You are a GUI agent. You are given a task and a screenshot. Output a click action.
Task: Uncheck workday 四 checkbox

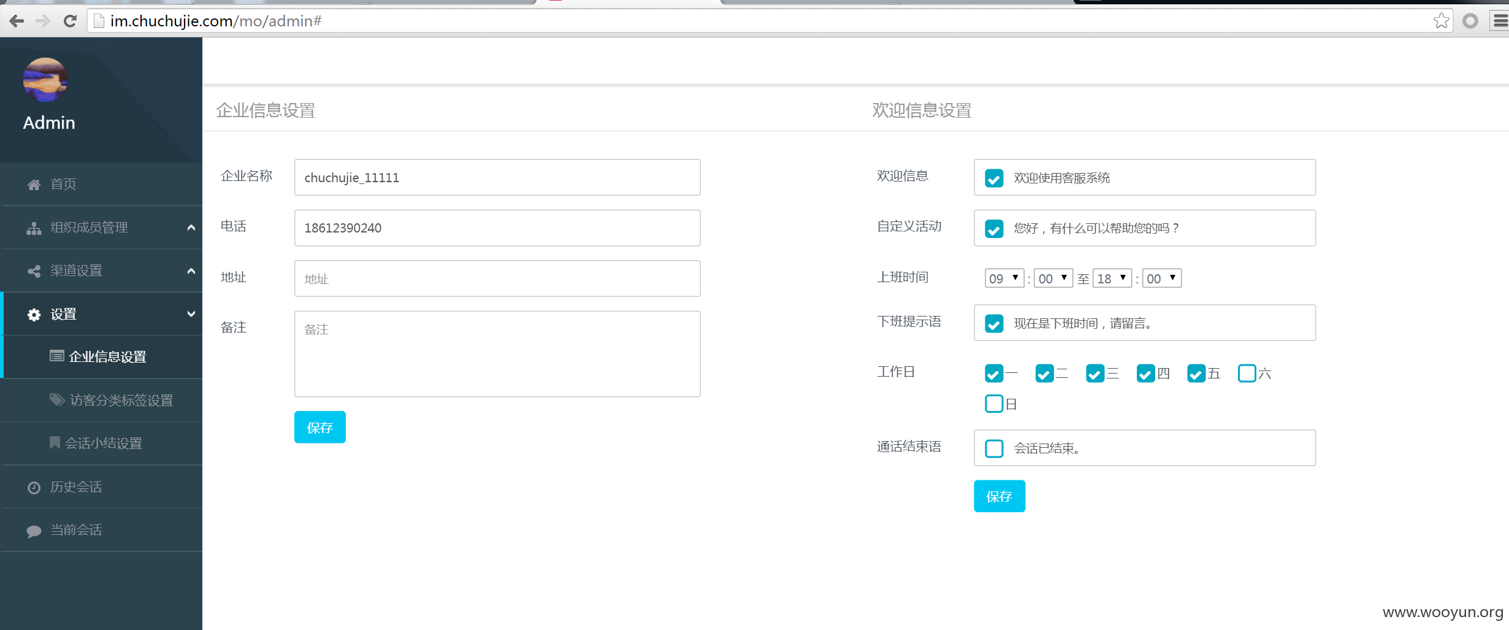pos(1146,373)
